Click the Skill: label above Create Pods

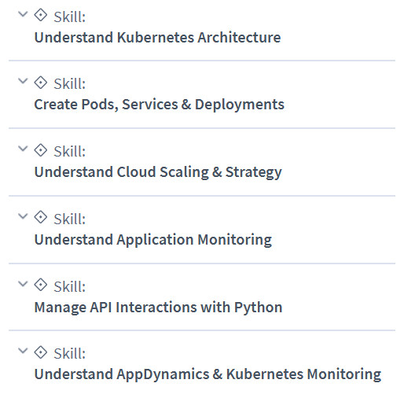click(70, 84)
